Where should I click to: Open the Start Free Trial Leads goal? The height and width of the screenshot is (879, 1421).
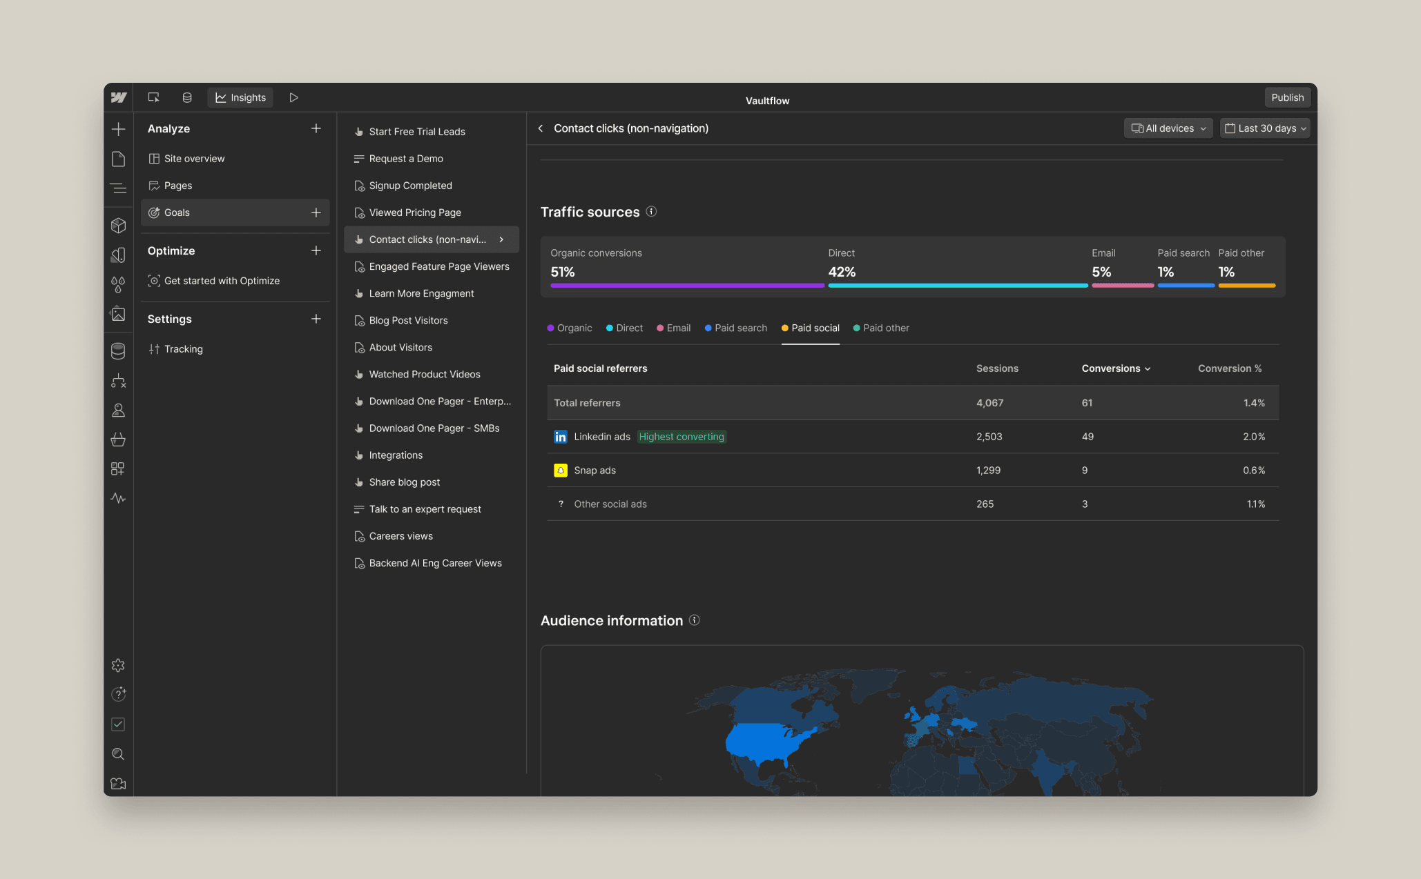click(432, 132)
